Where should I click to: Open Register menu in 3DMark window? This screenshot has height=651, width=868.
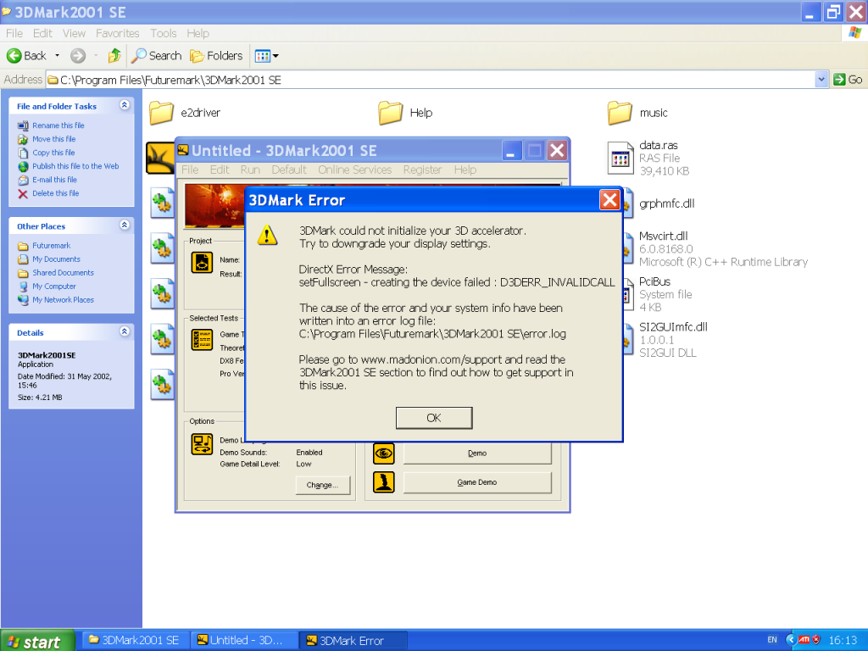tap(422, 170)
